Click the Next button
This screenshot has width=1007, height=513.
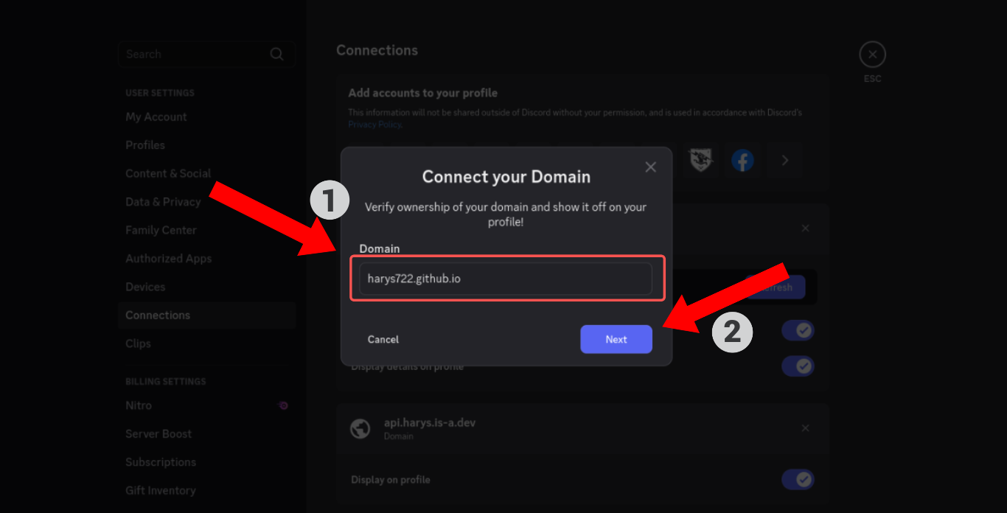pyautogui.click(x=616, y=339)
